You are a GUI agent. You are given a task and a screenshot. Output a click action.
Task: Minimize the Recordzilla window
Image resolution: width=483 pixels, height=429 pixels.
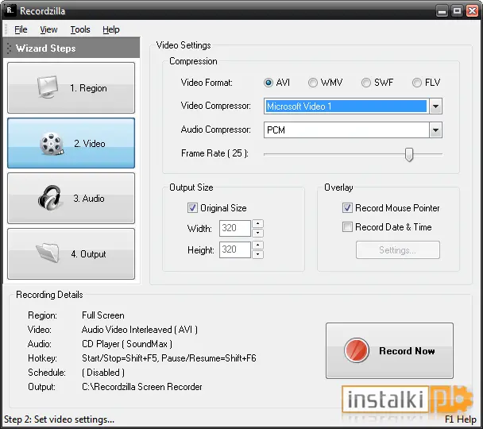pyautogui.click(x=442, y=11)
